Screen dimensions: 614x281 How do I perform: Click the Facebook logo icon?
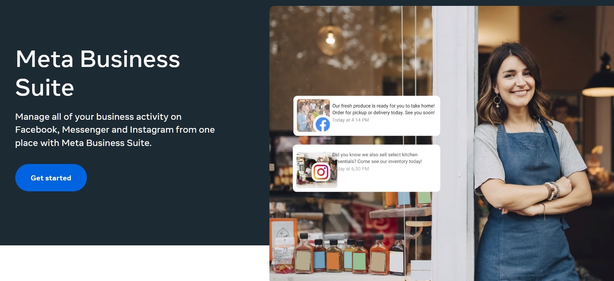[322, 125]
